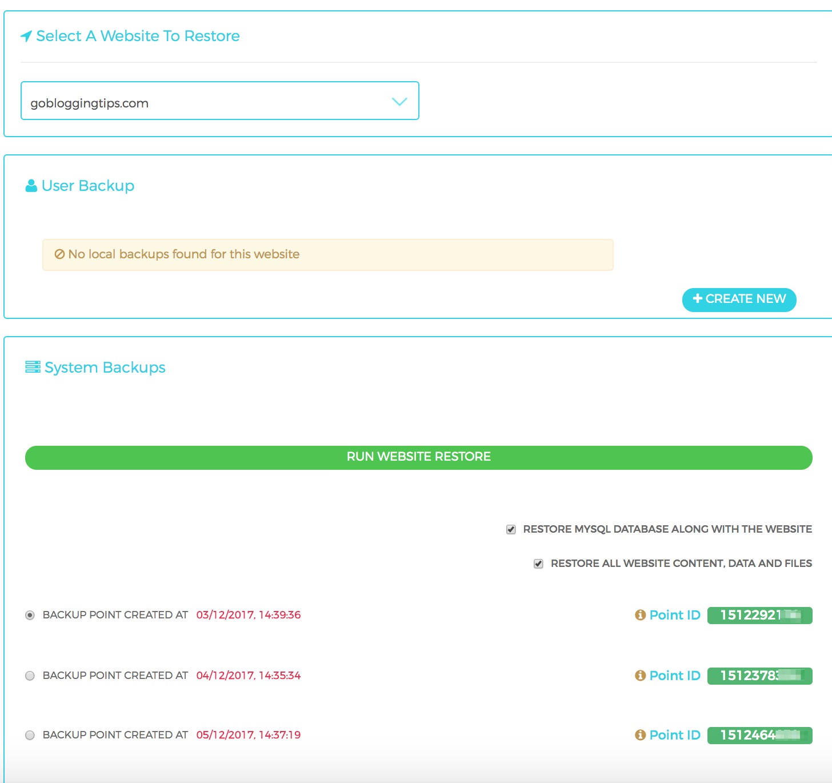Toggle Restore All Website Content, Data and Files checkbox
832x783 pixels.
point(538,564)
